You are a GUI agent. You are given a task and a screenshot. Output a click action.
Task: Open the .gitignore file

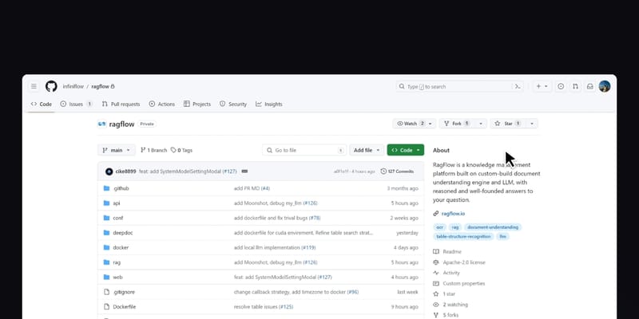(124, 292)
